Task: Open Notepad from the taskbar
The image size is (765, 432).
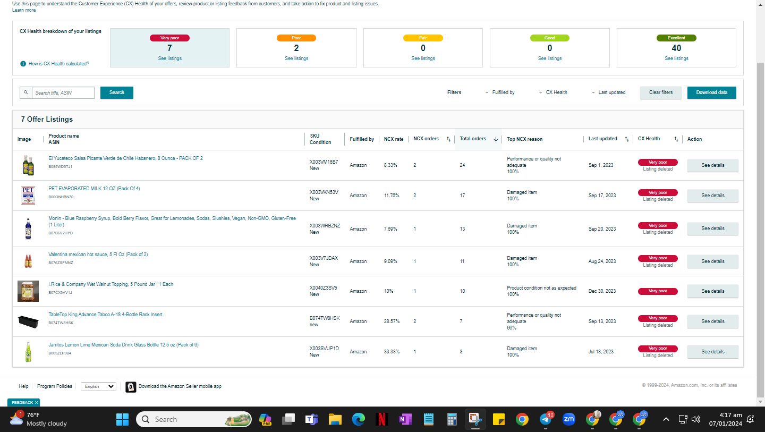Action: [x=429, y=419]
